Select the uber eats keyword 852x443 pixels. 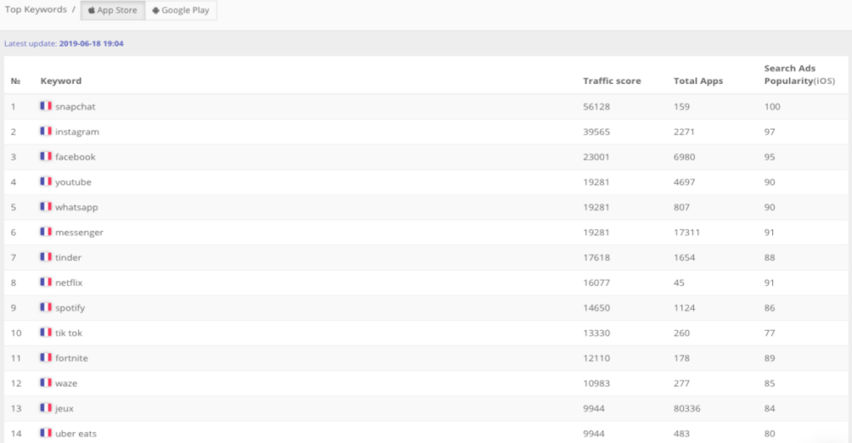pos(76,433)
